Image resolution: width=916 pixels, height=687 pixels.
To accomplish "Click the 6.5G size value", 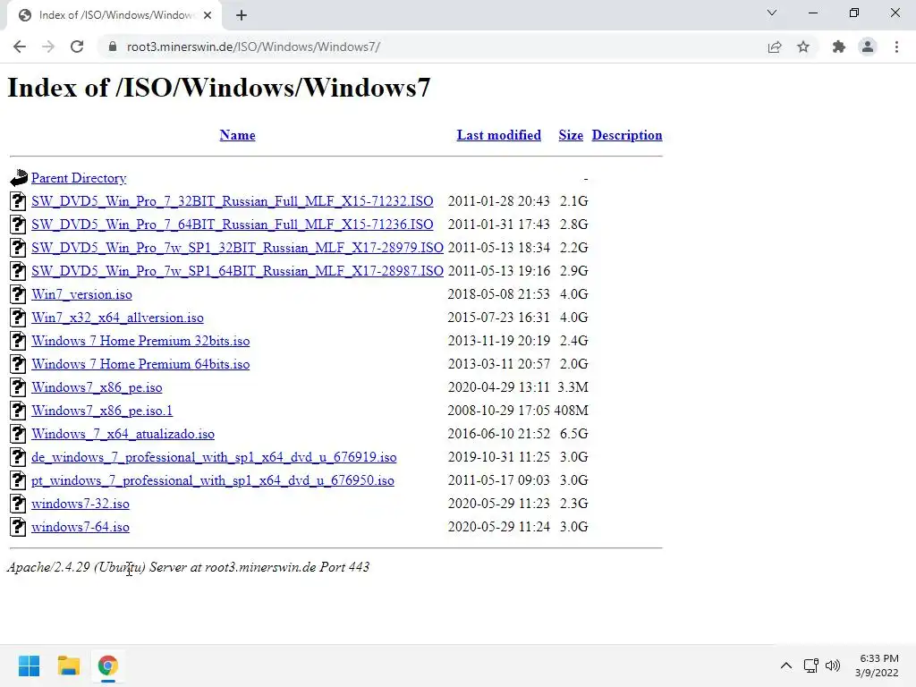I will coord(573,434).
